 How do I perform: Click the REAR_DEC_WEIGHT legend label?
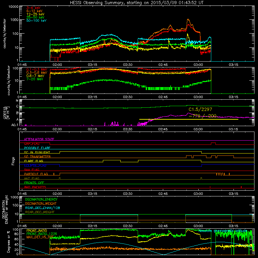click(x=40, y=212)
